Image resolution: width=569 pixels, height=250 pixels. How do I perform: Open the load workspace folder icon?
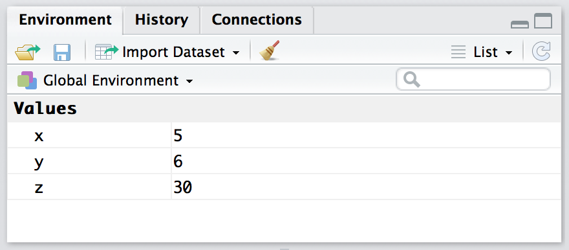click(28, 52)
